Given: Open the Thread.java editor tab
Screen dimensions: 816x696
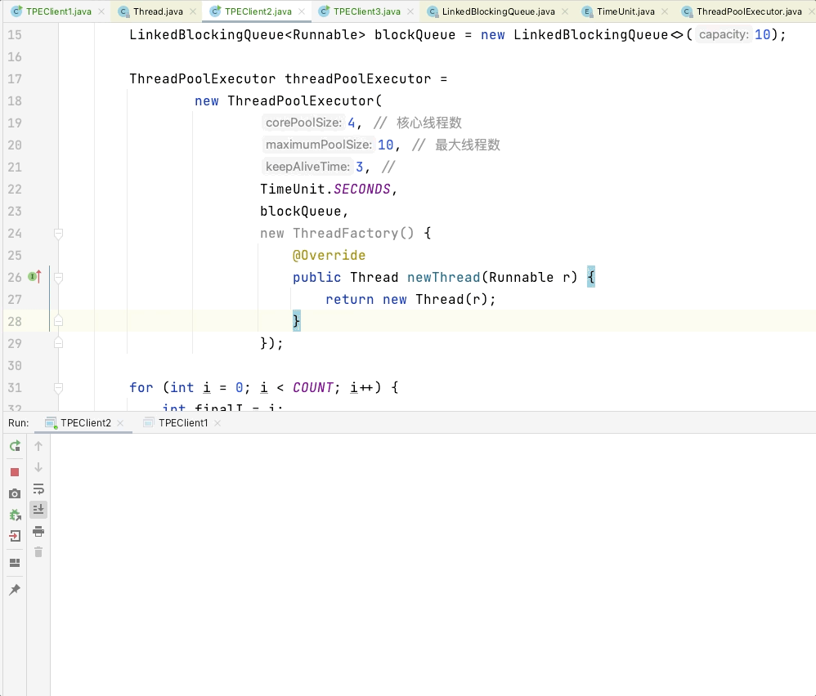Looking at the screenshot, I should pyautogui.click(x=158, y=11).
